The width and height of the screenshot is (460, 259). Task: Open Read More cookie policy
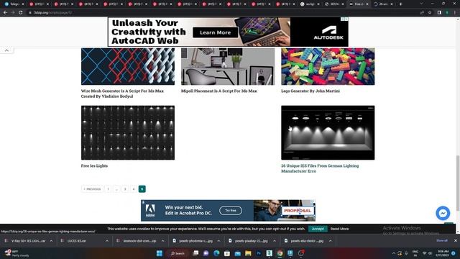(x=339, y=229)
